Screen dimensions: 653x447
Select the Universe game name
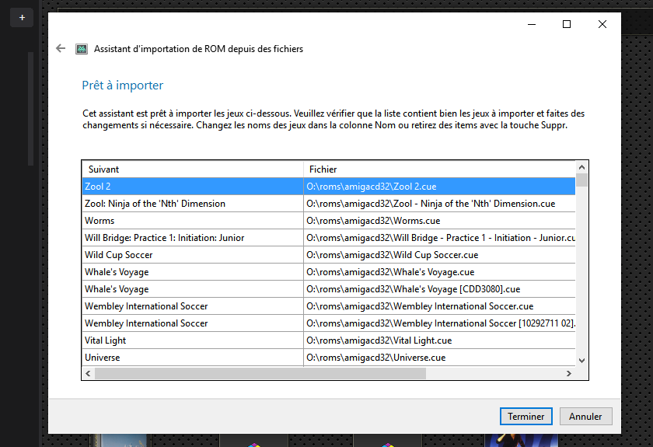[193, 357]
